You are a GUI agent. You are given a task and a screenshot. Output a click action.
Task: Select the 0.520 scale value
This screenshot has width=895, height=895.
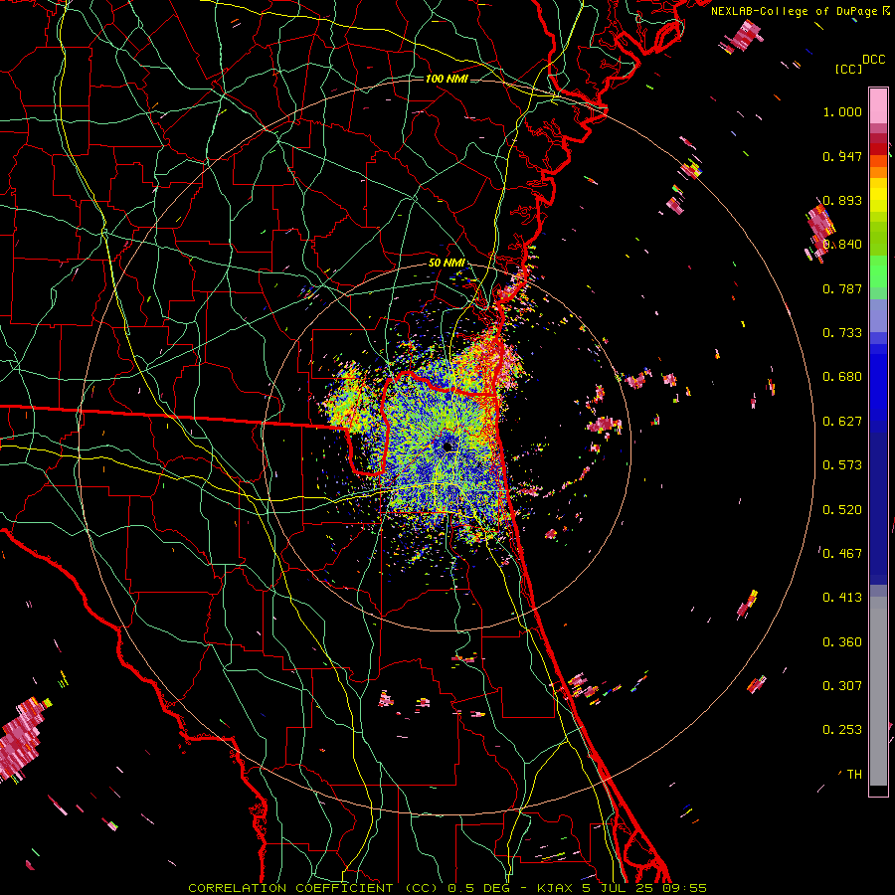(842, 510)
